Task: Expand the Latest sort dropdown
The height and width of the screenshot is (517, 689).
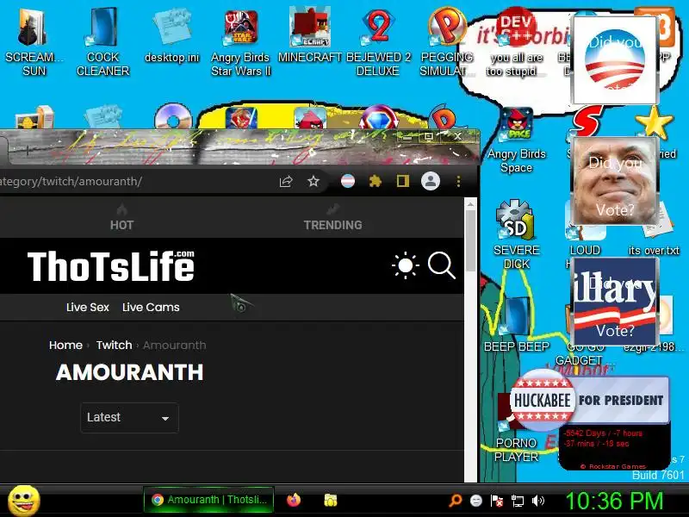Action: coord(129,418)
